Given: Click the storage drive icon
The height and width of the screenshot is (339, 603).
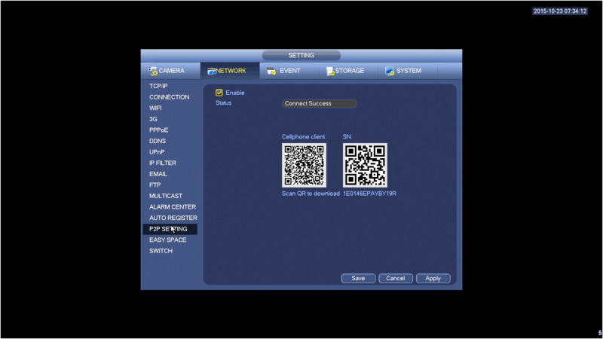Looking at the screenshot, I should click(x=330, y=71).
